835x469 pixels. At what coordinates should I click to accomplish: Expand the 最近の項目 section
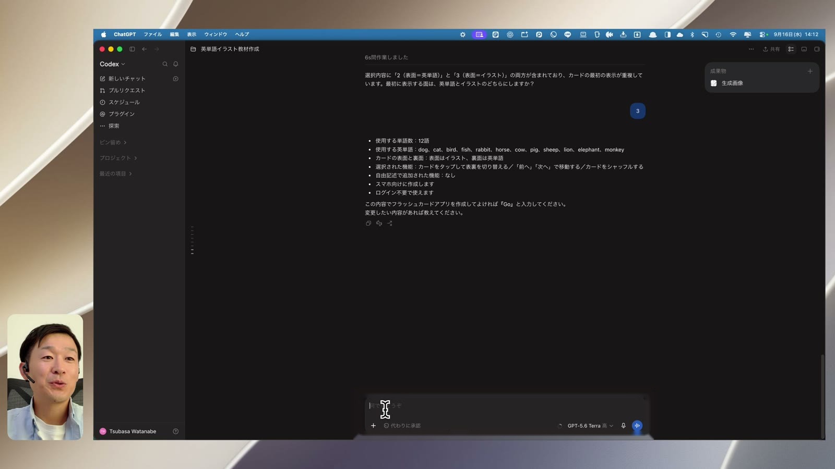point(116,174)
